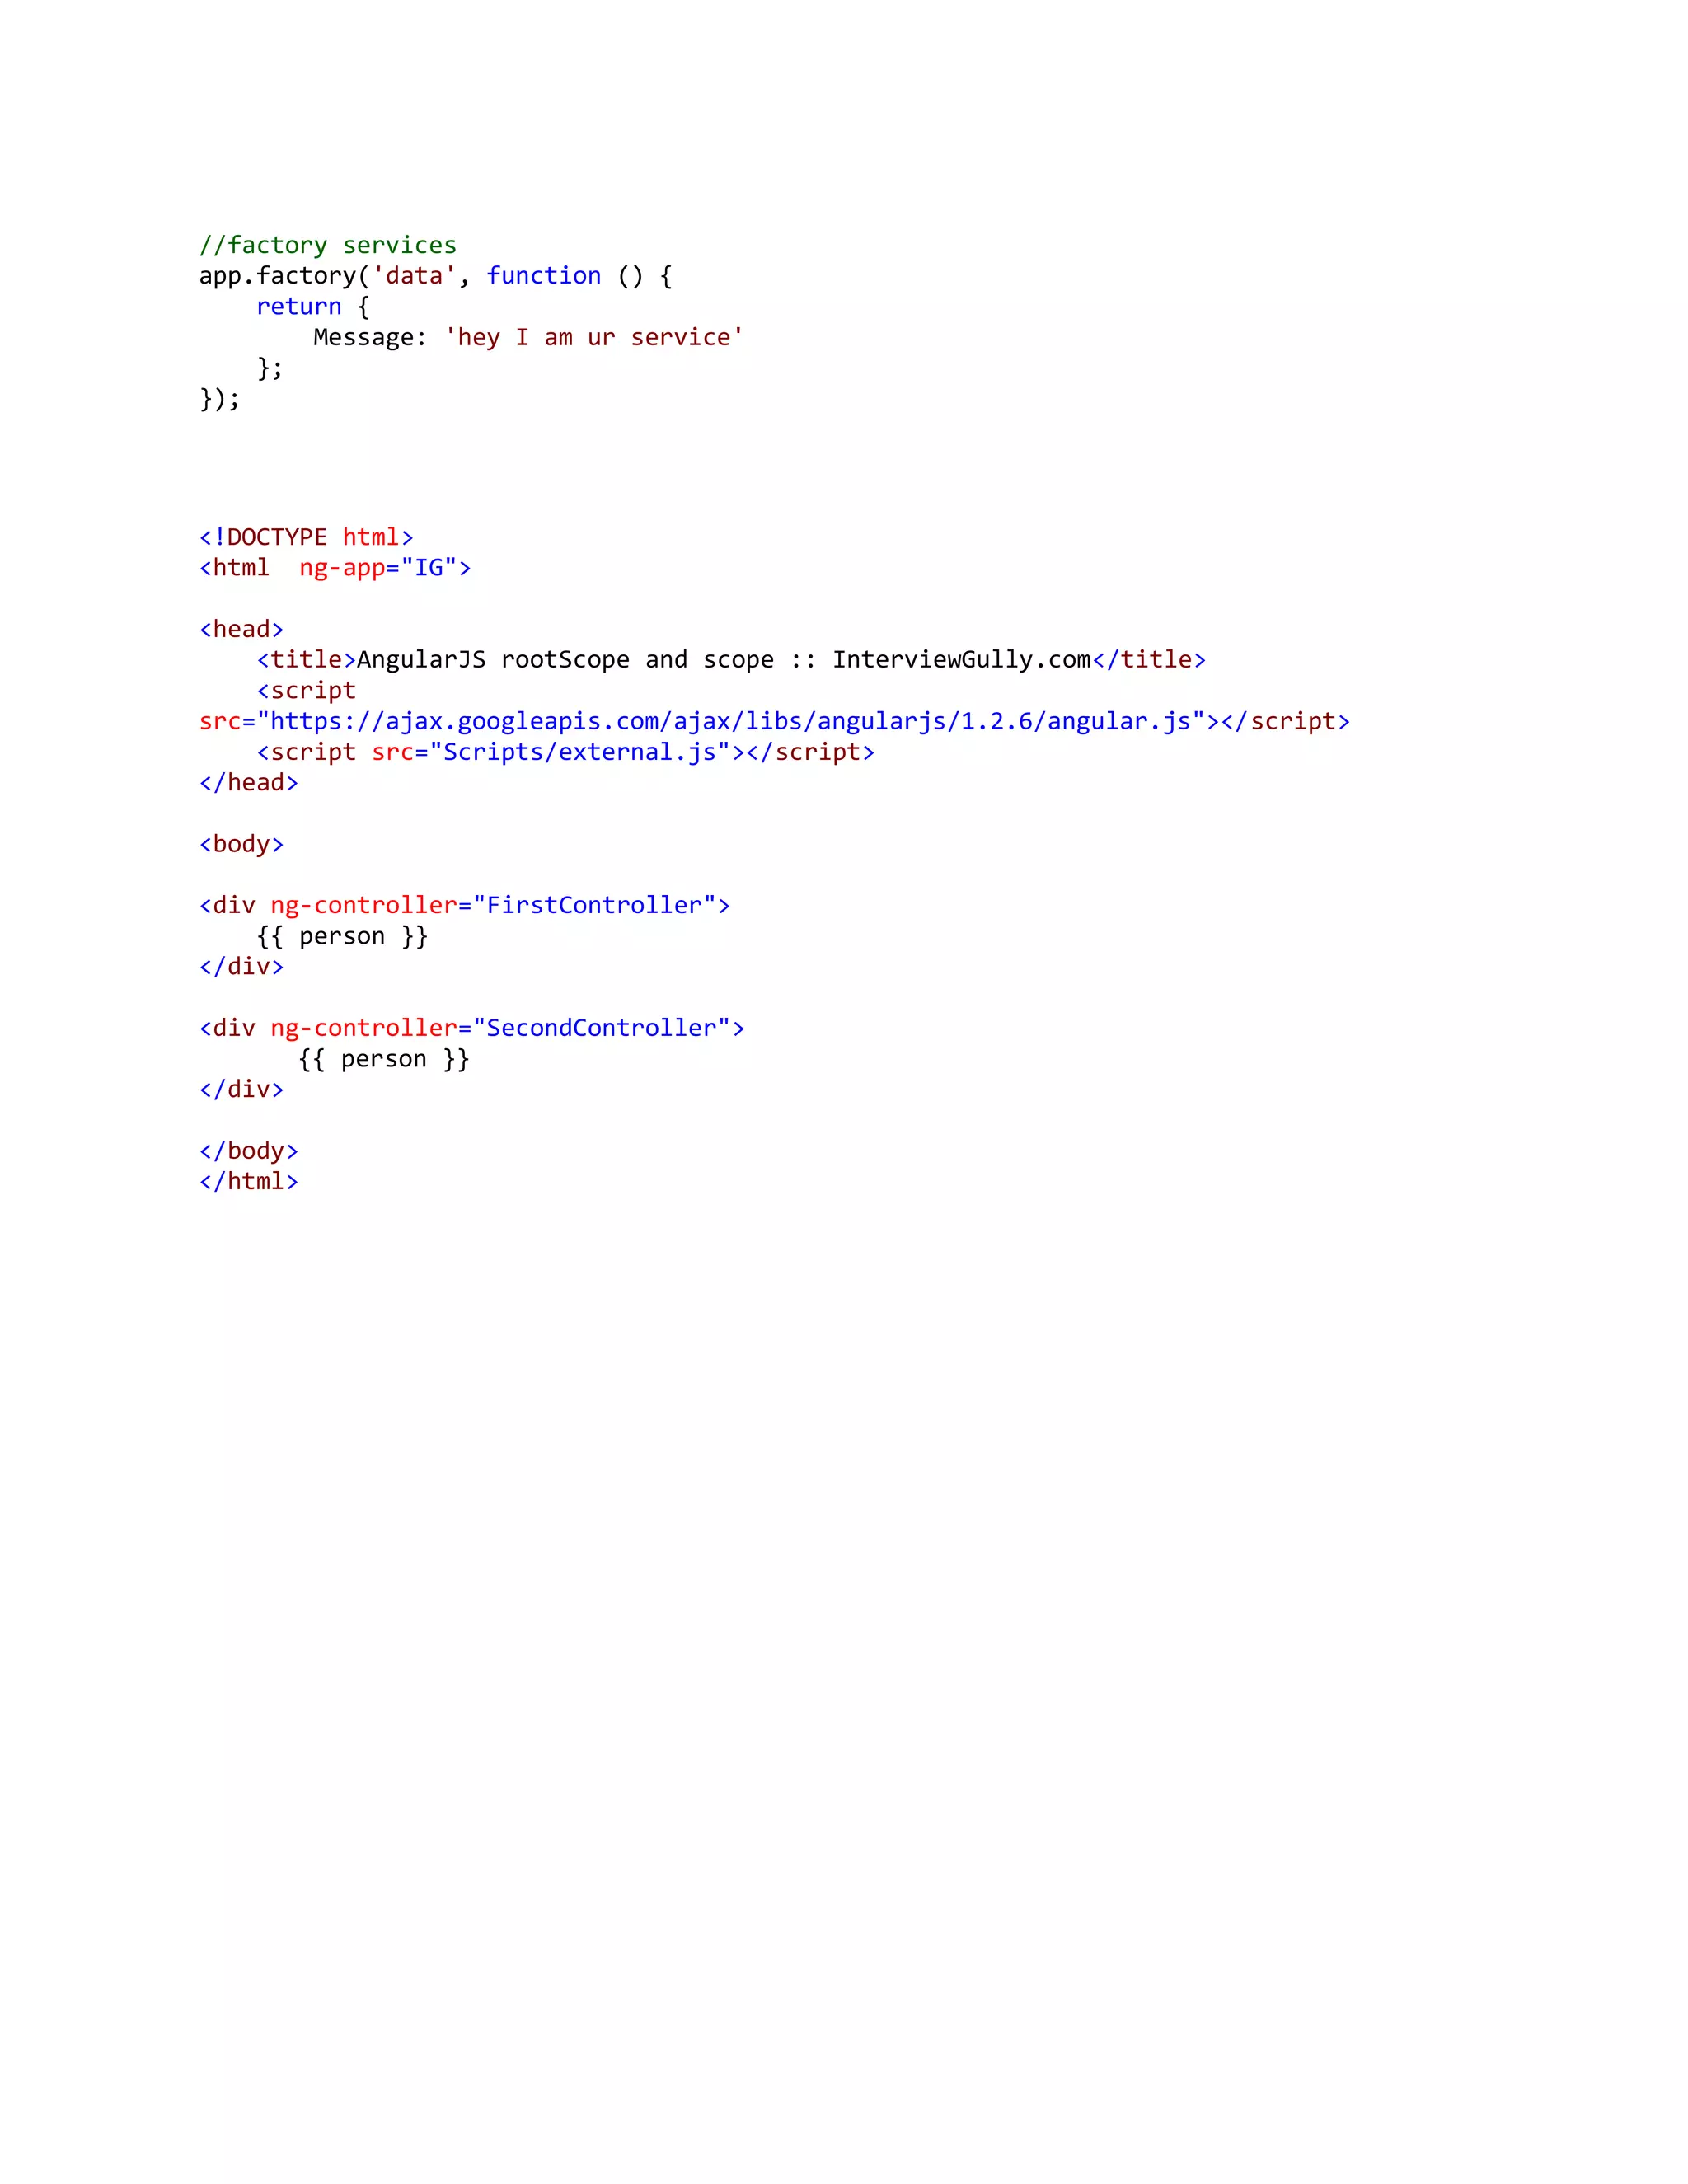Click the title line containing 'InterviewGully.com'

point(731,660)
